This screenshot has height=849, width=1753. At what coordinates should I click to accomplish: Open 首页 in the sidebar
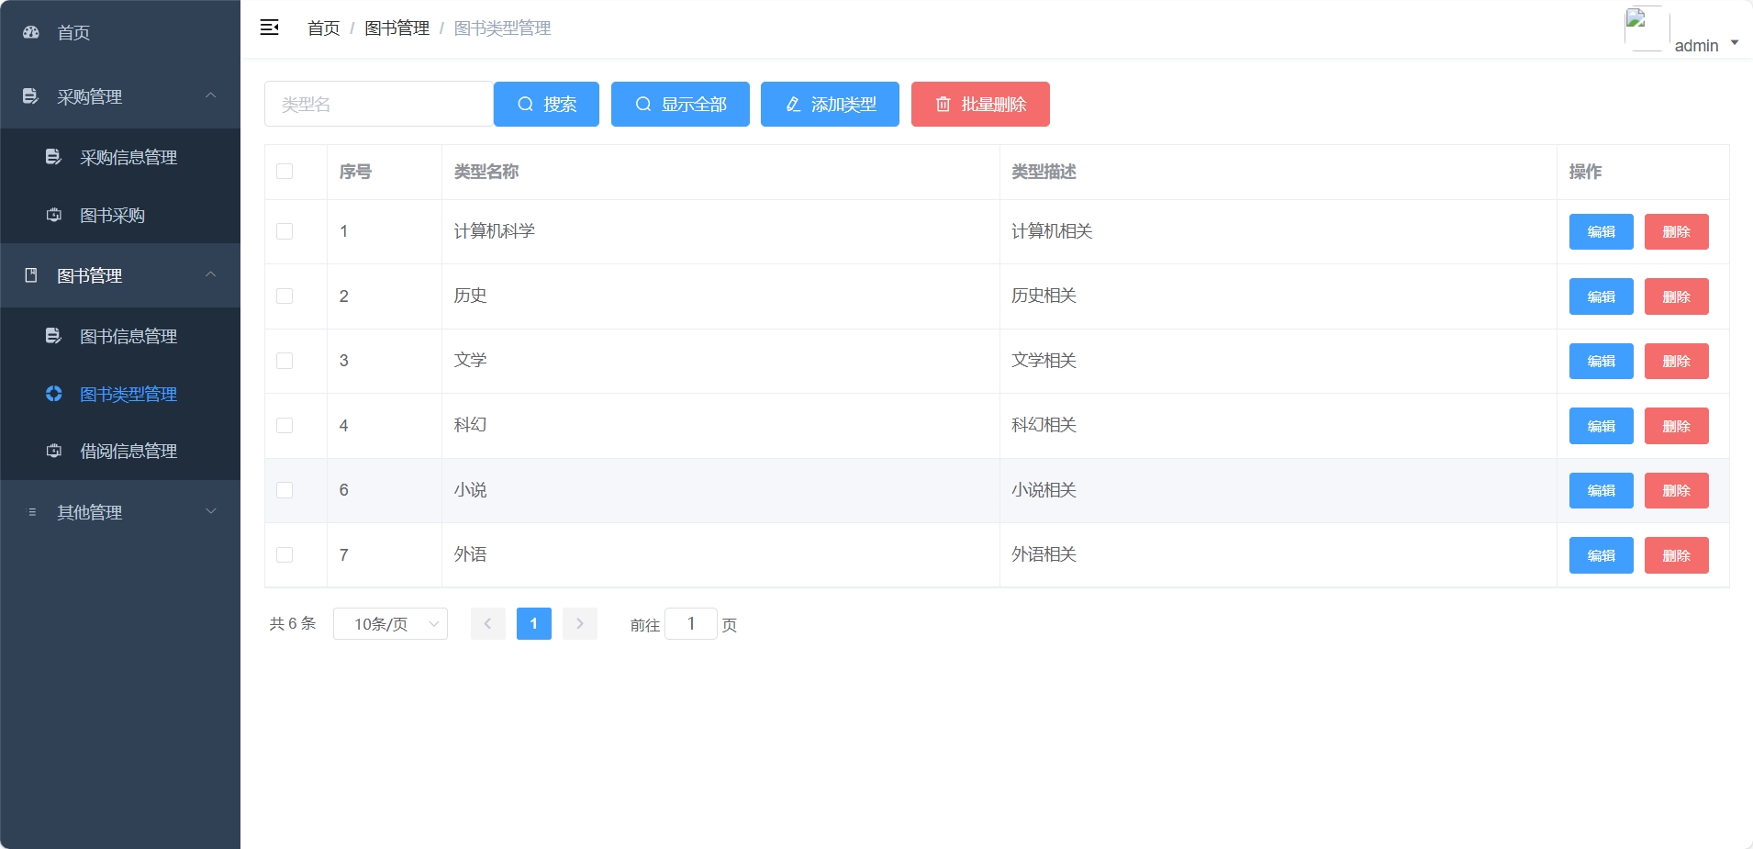(x=120, y=32)
